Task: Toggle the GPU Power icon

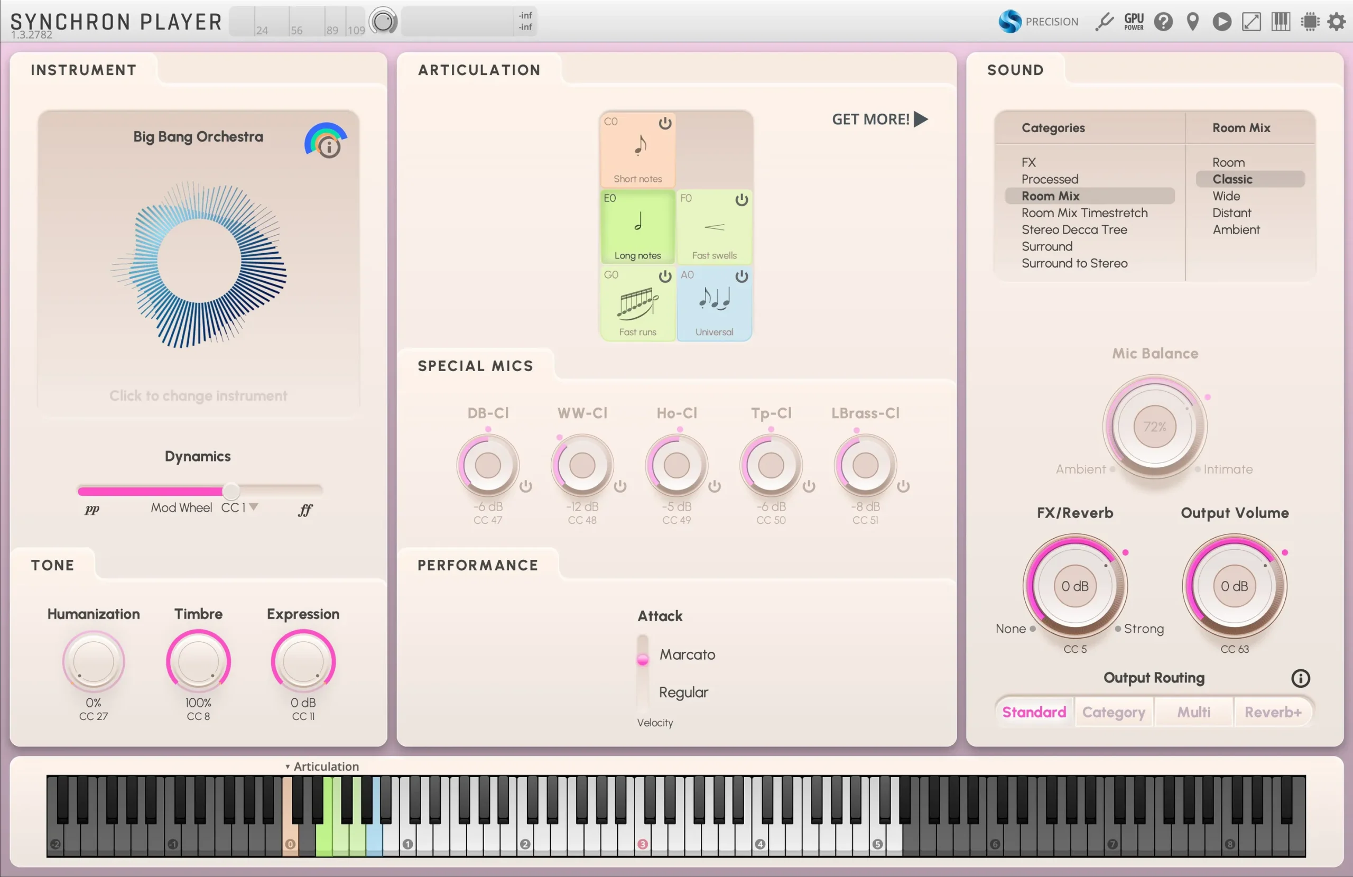Action: (x=1134, y=22)
